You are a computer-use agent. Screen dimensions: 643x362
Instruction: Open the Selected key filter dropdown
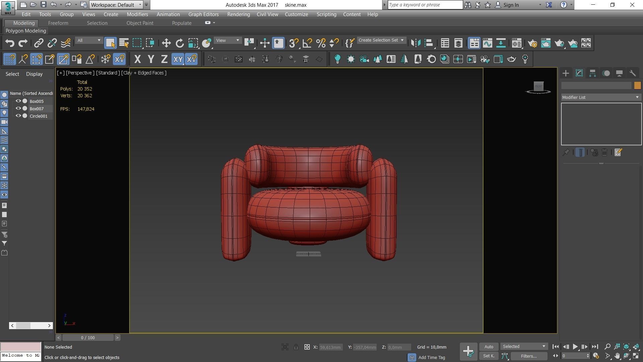(524, 347)
